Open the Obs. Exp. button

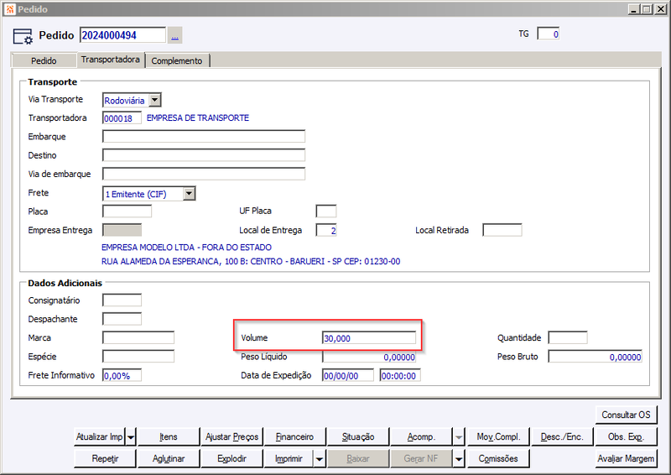click(626, 437)
